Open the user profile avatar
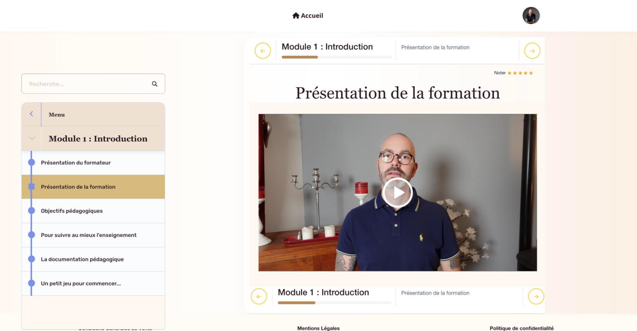The image size is (637, 331). pyautogui.click(x=531, y=16)
